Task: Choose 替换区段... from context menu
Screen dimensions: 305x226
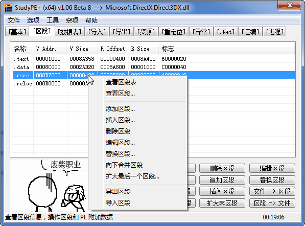Action: pyautogui.click(x=138, y=154)
